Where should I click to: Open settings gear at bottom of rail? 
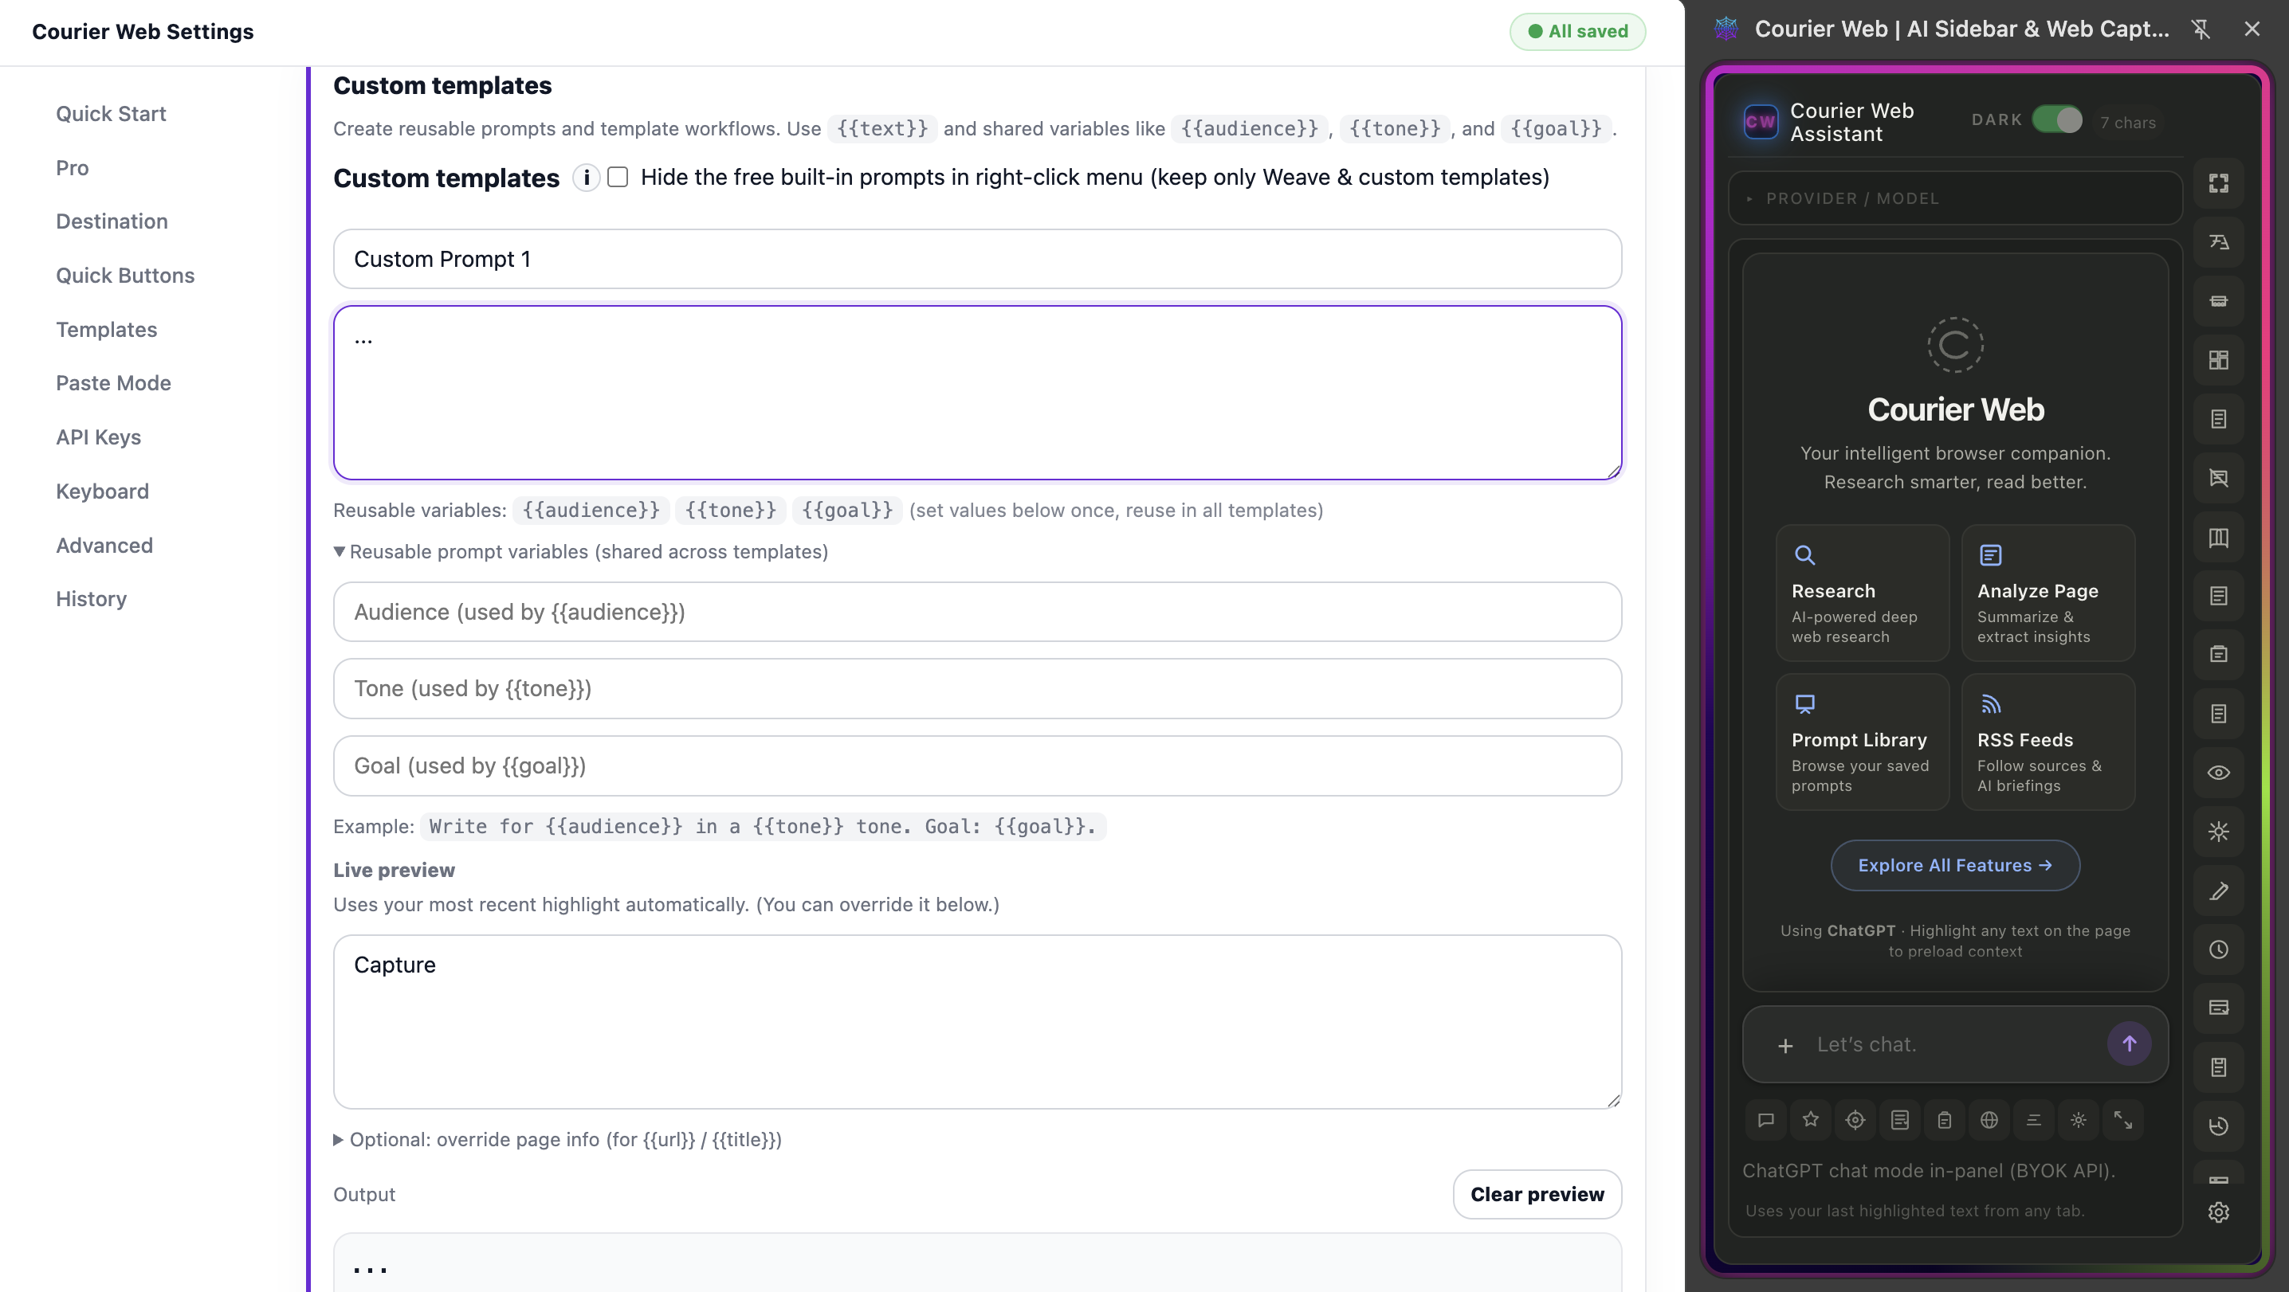[x=2218, y=1212]
